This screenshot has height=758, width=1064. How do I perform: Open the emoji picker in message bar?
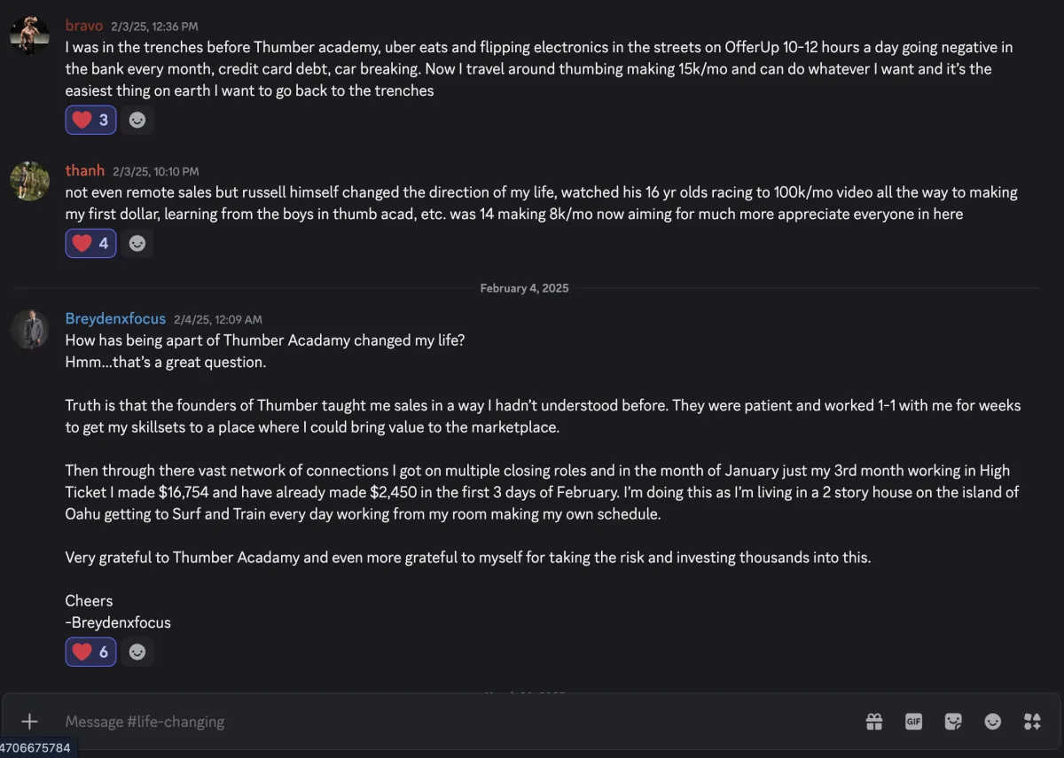point(993,722)
